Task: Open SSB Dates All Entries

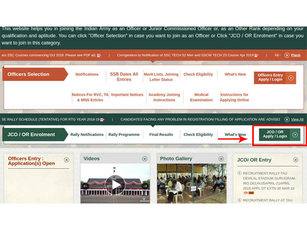Action: pyautogui.click(x=124, y=77)
